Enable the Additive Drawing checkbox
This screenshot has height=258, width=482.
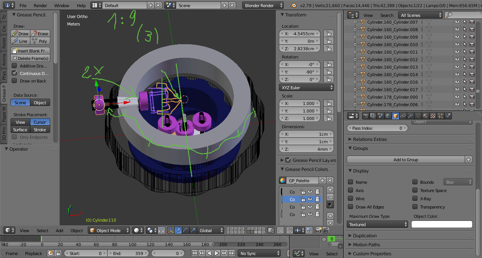tap(15, 66)
